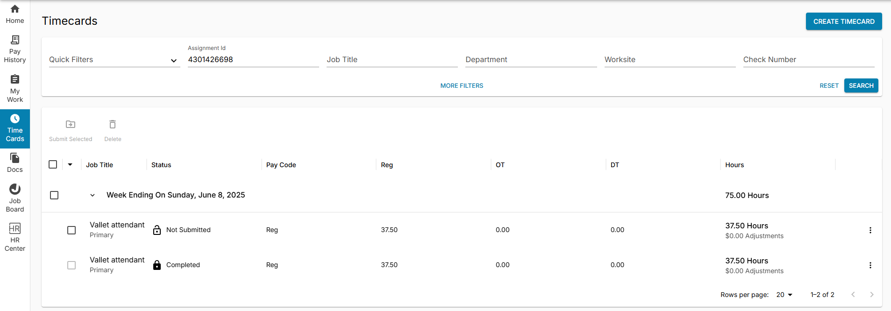
Task: Open the Rows per page dropdown
Action: (x=784, y=295)
